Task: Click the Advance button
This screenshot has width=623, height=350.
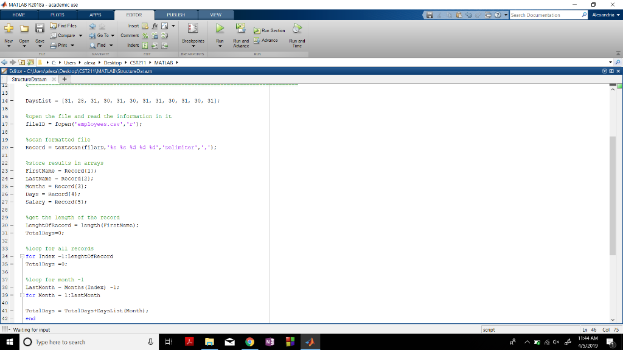Action: click(266, 41)
